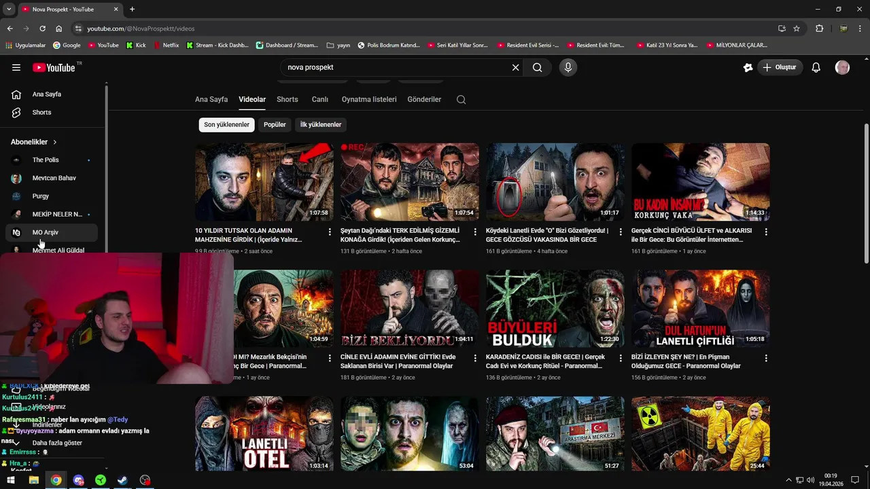Select the Popüler filter chip
The image size is (870, 489).
tap(275, 124)
